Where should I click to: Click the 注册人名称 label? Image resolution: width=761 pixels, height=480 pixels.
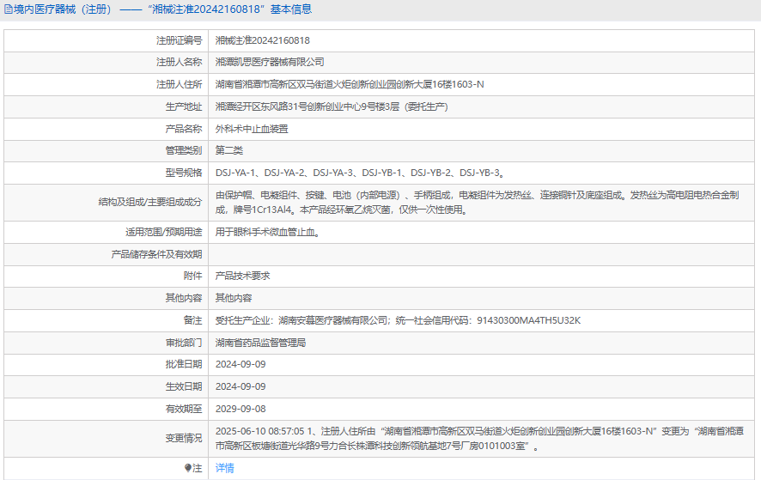pyautogui.click(x=180, y=62)
